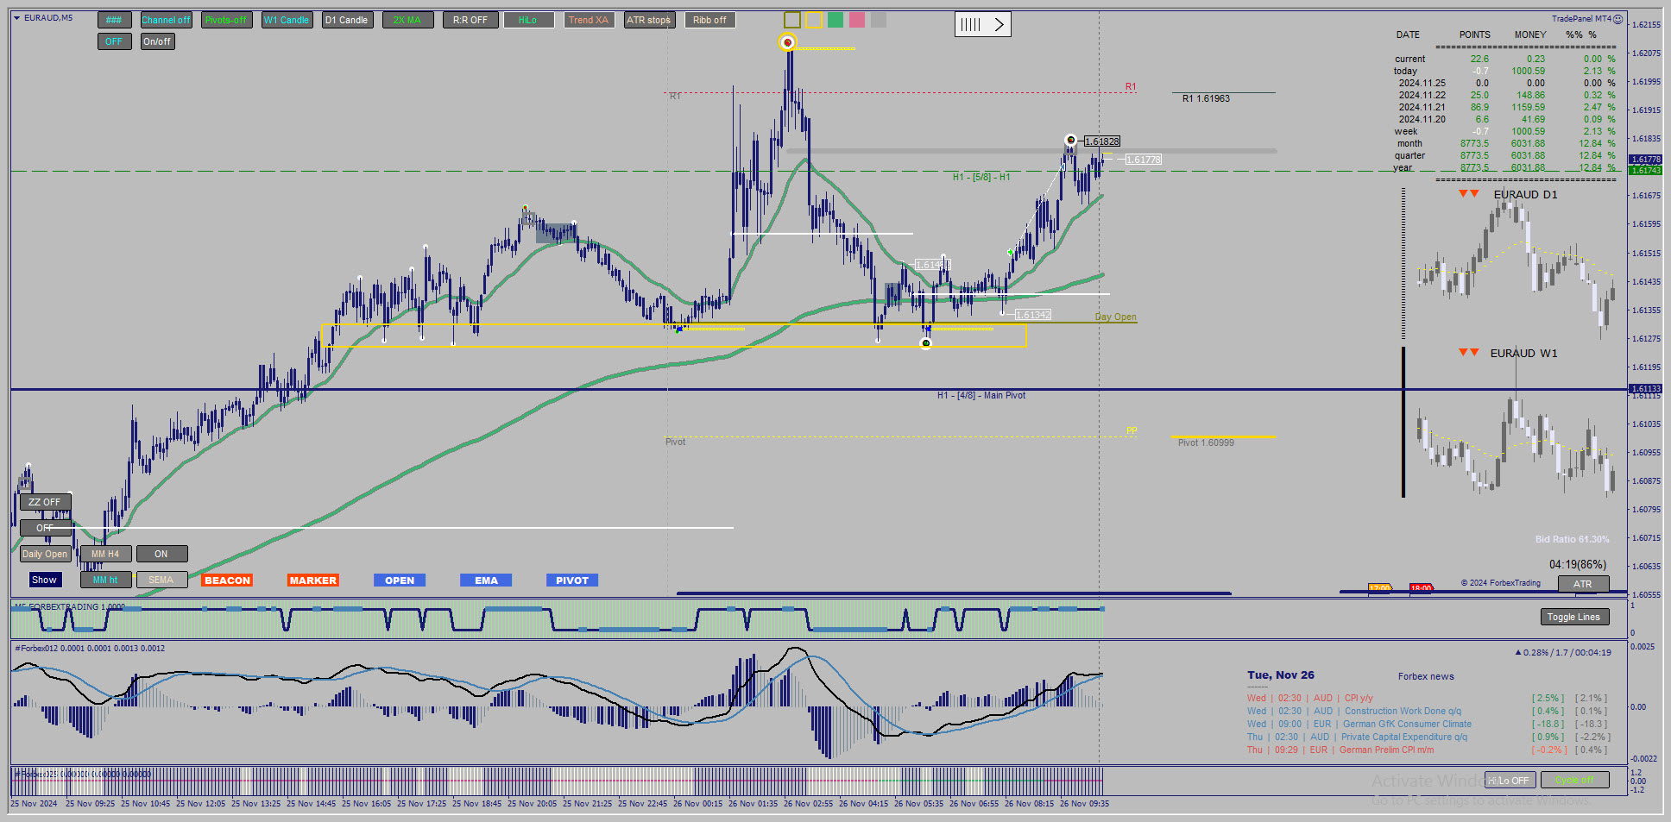Click the red 18:00 session time flag
This screenshot has height=822, width=1671.
[1421, 588]
